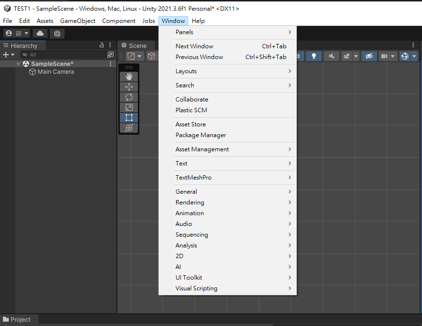This screenshot has height=326, width=422.
Task: Open the Component menu
Action: [119, 20]
